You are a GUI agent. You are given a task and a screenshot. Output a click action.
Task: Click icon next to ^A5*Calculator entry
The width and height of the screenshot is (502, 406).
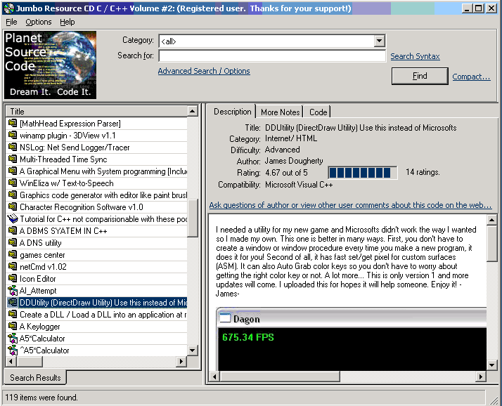pos(13,350)
